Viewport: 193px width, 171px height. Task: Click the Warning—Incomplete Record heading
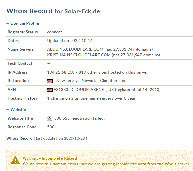50,158
